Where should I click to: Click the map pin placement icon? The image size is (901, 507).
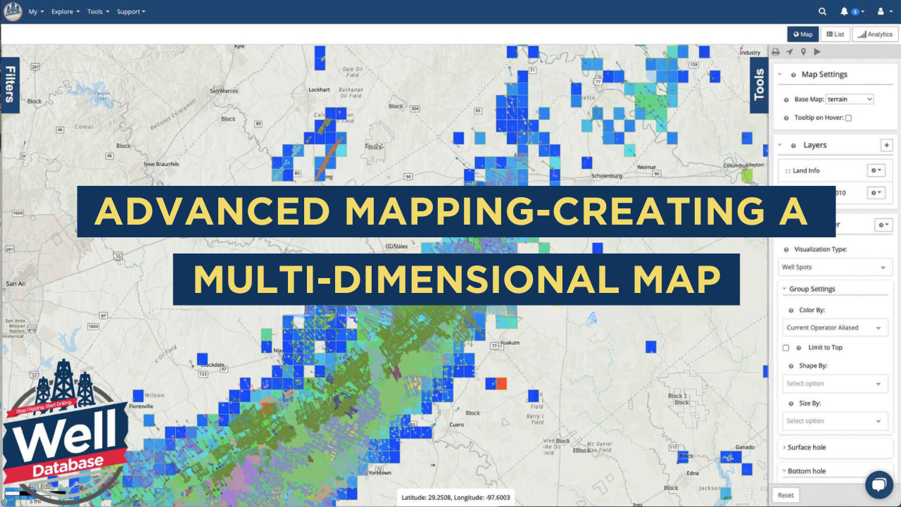(803, 51)
